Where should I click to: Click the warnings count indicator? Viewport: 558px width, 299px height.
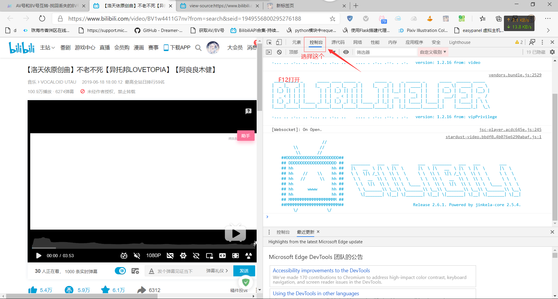(519, 42)
